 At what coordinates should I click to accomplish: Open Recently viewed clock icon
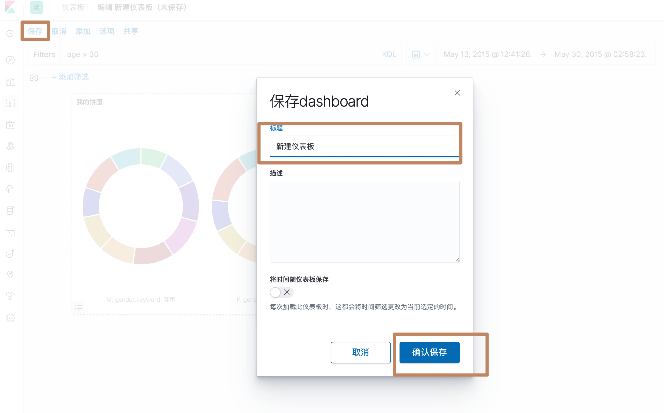pyautogui.click(x=10, y=34)
